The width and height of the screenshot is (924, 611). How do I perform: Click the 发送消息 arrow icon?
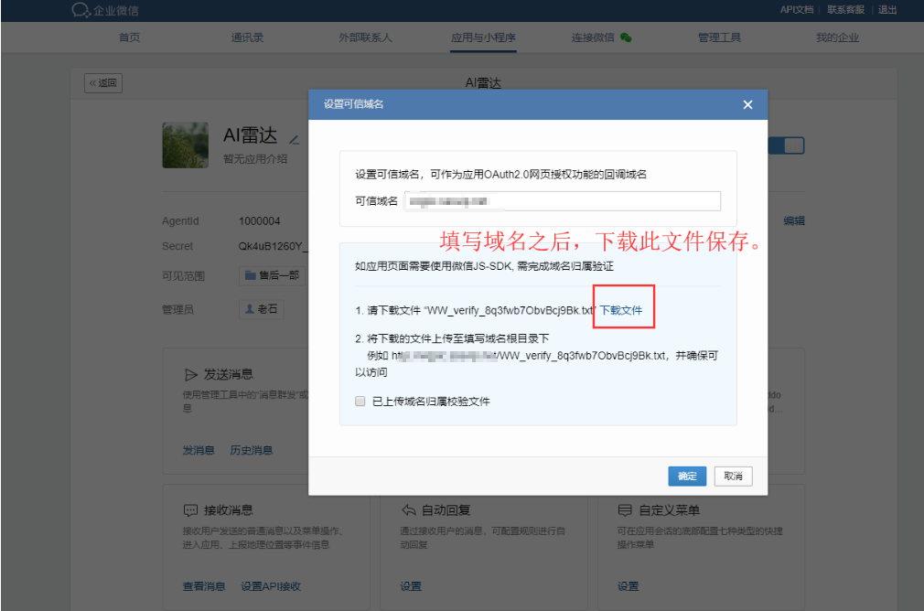[x=191, y=375]
